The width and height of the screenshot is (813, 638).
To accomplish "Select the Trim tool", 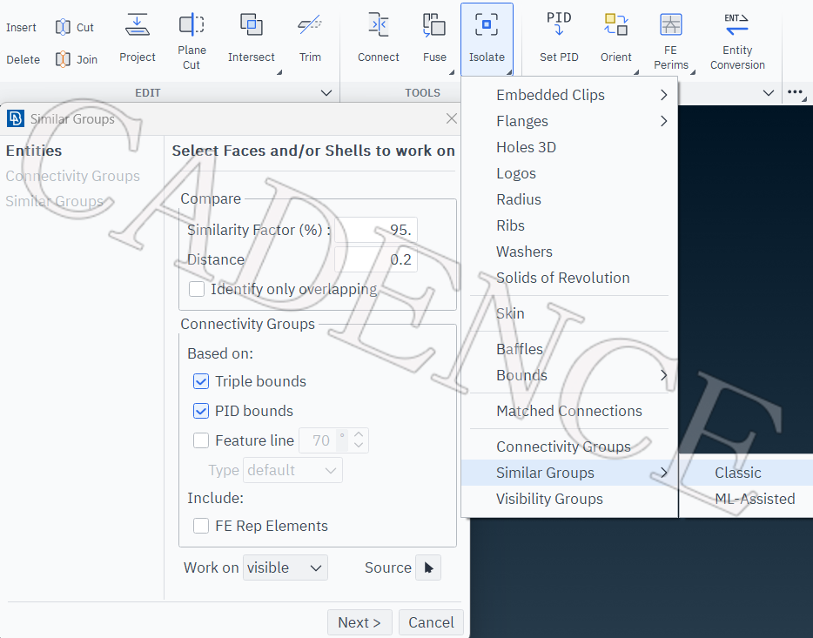I will [x=310, y=37].
